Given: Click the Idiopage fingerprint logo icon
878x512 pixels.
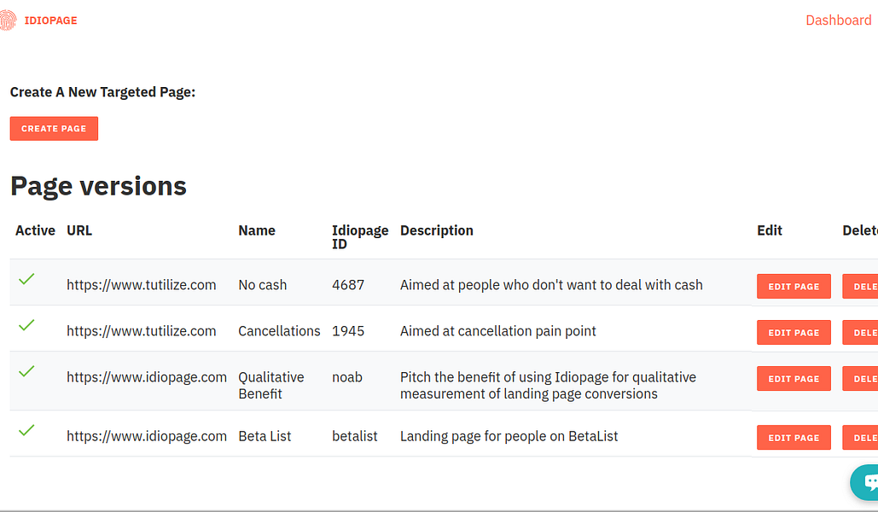Looking at the screenshot, I should coord(8,20).
